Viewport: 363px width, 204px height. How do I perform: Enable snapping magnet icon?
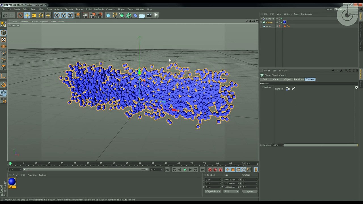3,85
